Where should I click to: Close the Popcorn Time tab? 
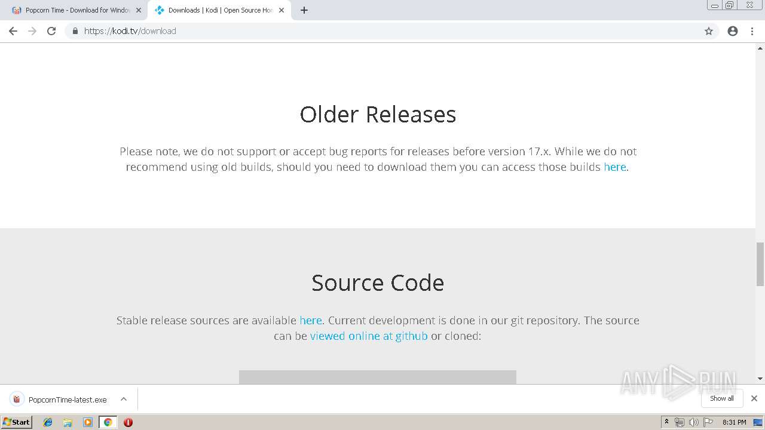139,10
